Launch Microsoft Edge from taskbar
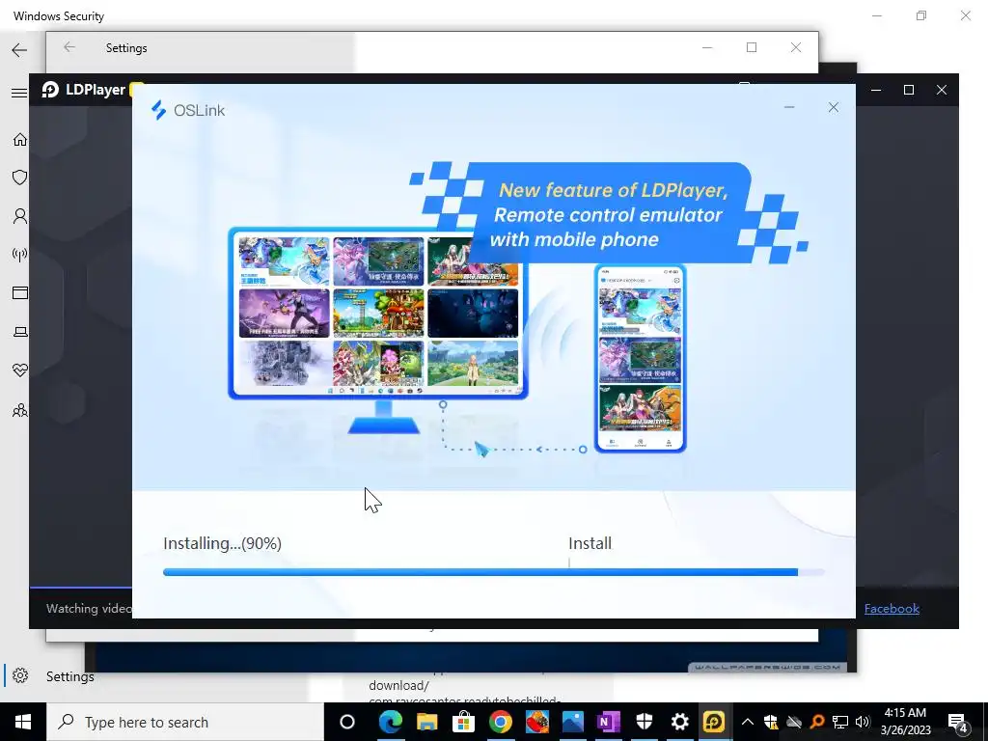This screenshot has height=741, width=988. coord(390,722)
